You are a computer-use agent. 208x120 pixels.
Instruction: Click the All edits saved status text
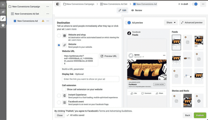click(x=76, y=115)
